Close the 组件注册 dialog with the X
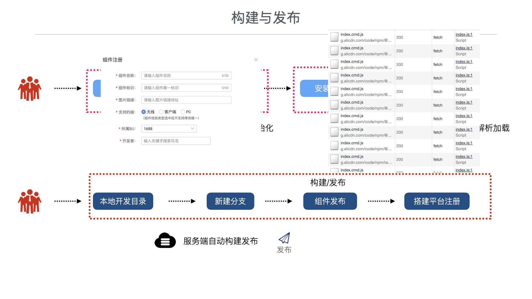 (x=256, y=60)
